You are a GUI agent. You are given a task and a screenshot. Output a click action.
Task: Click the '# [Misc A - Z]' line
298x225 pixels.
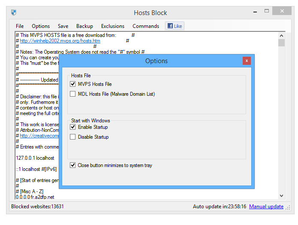[x=30, y=192]
